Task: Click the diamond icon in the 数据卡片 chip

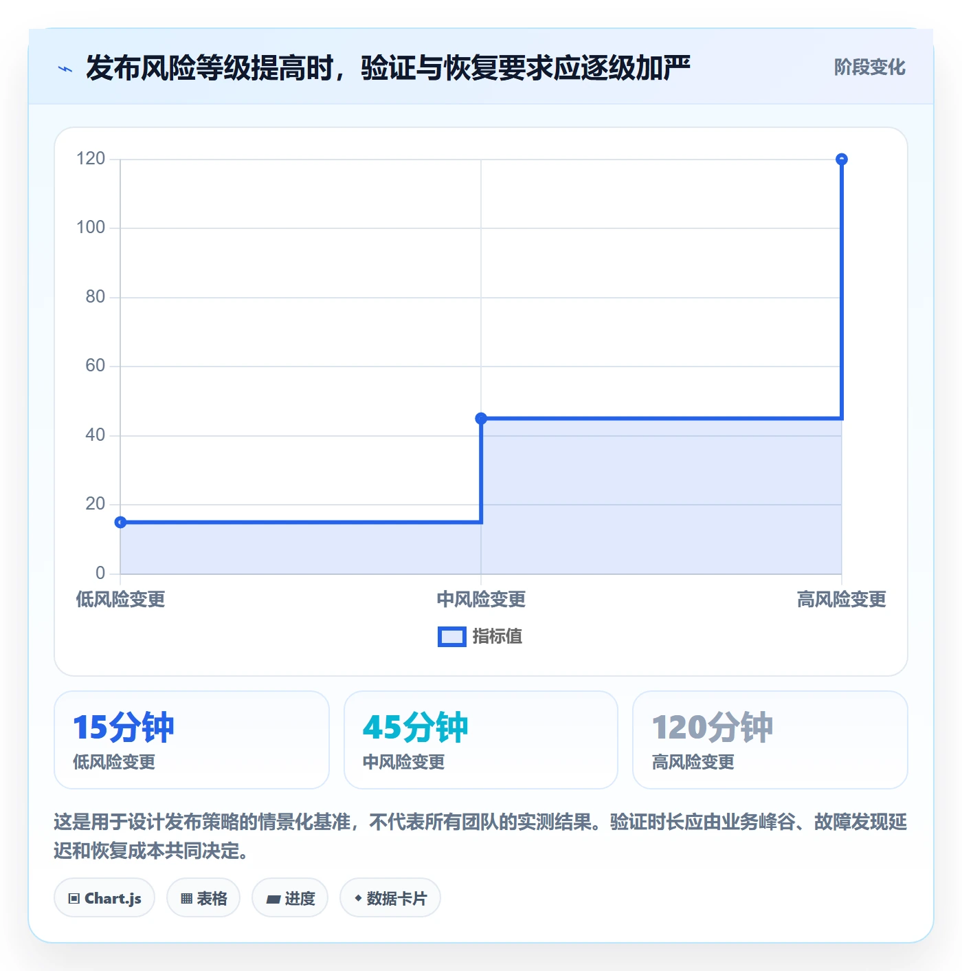Action: (x=358, y=898)
